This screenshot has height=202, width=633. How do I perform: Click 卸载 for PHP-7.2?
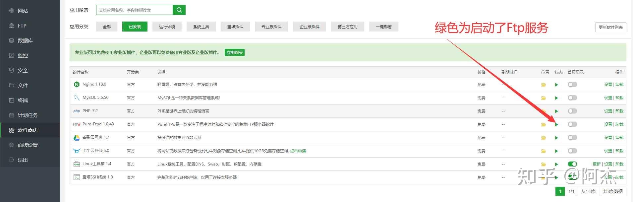coord(619,111)
